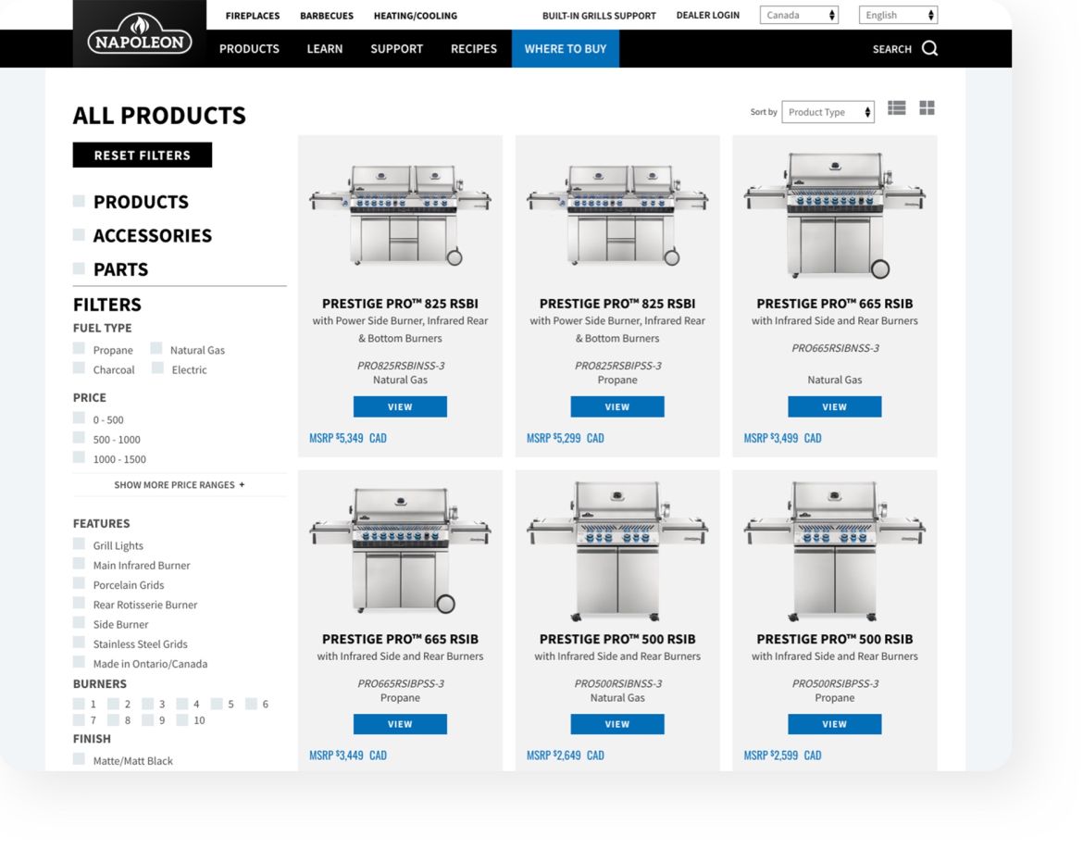Switch to the RECIPES tab
Viewport: 1083px width, 849px height.
coord(474,48)
